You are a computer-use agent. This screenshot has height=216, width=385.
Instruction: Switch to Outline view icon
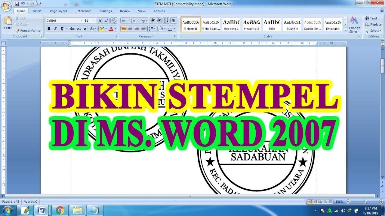click(x=325, y=202)
